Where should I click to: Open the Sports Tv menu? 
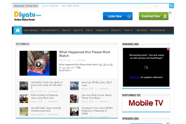[78, 30]
